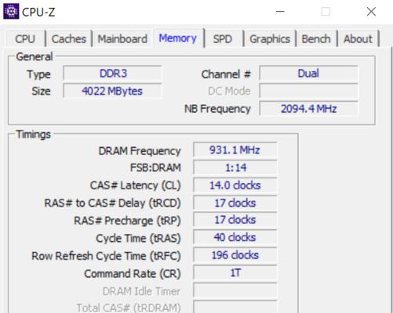The image size is (393, 313).
Task: Switch to the CPU tab
Action: point(25,39)
